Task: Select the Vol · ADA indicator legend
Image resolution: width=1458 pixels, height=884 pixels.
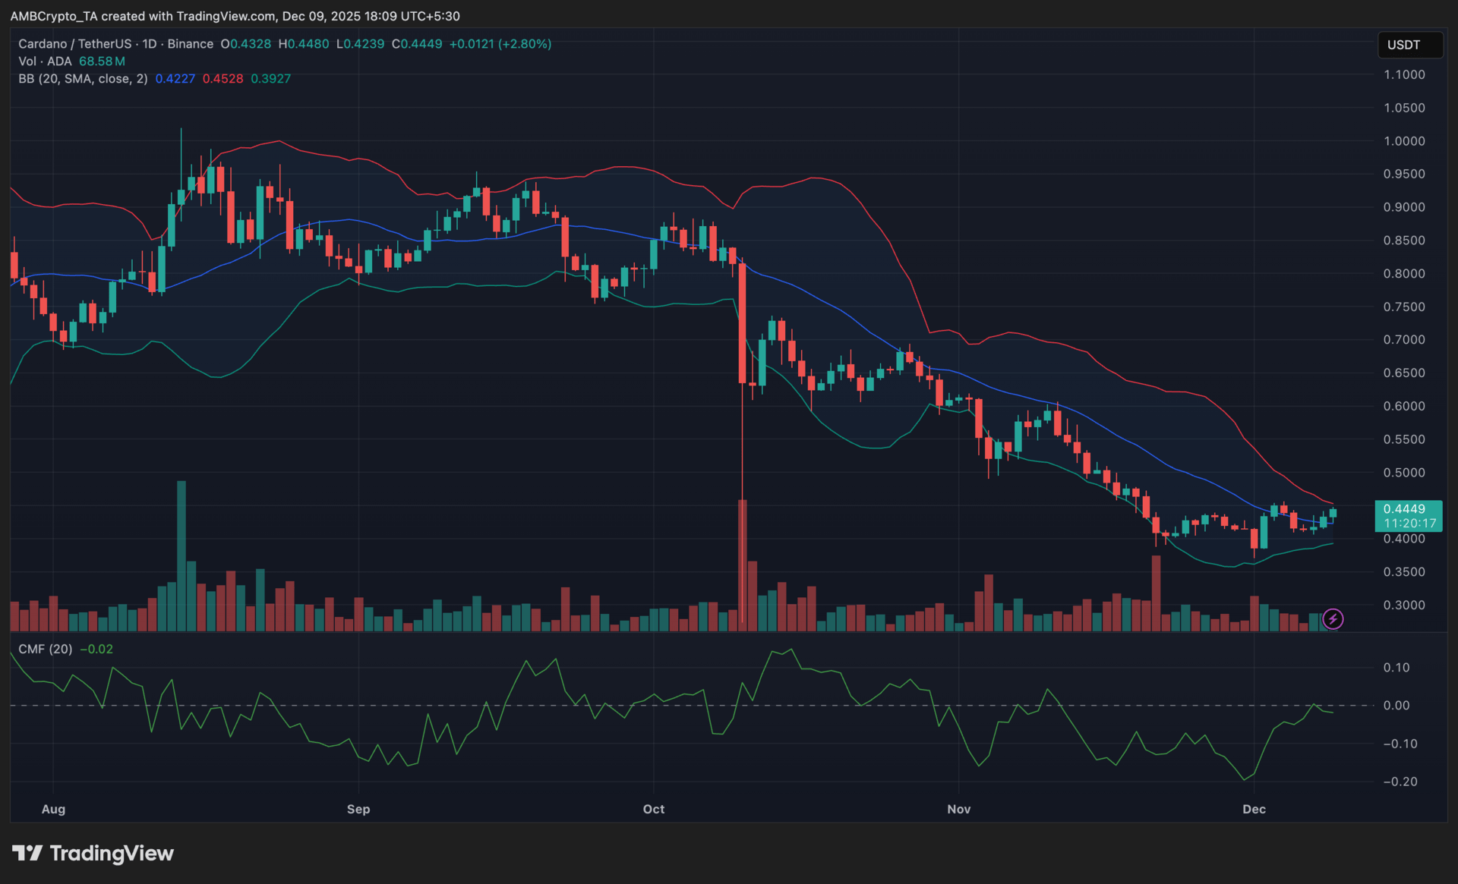Action: point(45,61)
